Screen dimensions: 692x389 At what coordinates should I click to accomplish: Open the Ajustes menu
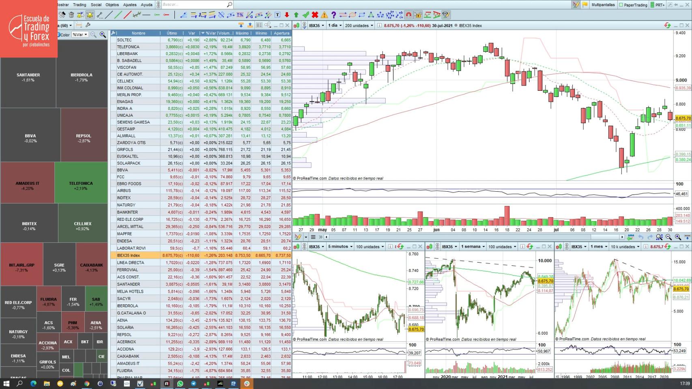tap(130, 5)
